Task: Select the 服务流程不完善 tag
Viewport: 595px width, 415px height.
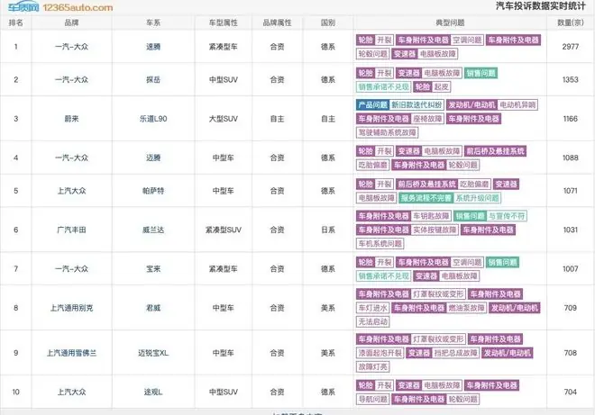Action: click(x=426, y=198)
